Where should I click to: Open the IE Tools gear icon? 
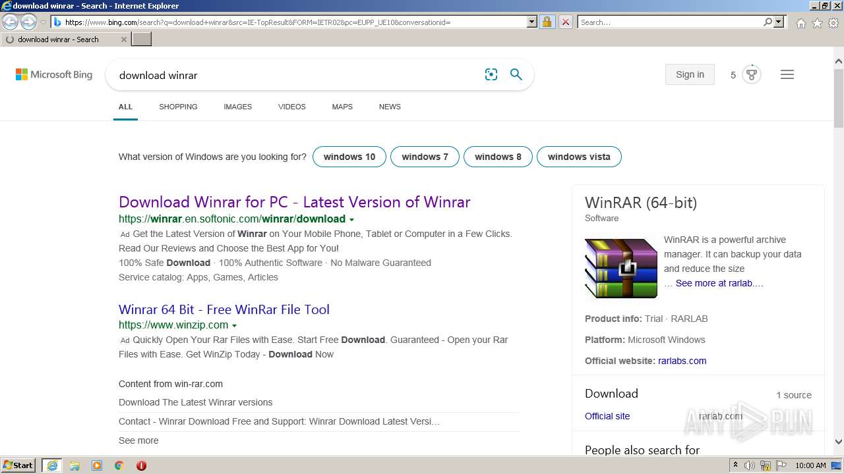(x=833, y=23)
